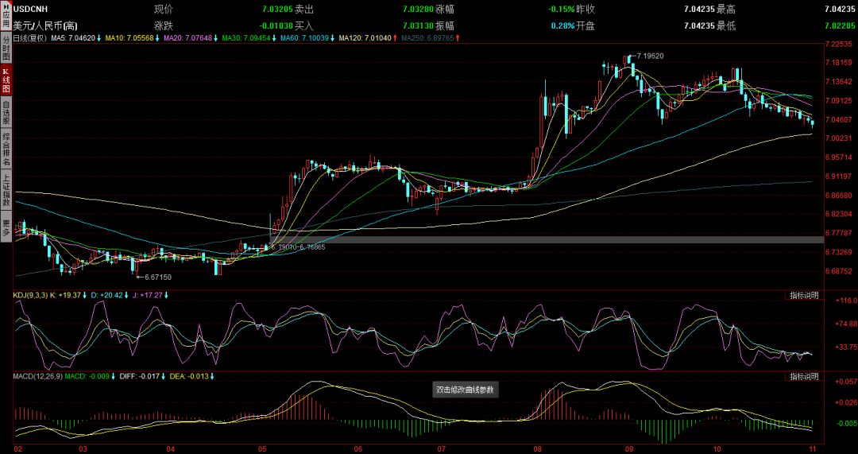This screenshot has width=858, height=454.
Task: Click the MA60: 7.10039 label
Action: point(304,38)
